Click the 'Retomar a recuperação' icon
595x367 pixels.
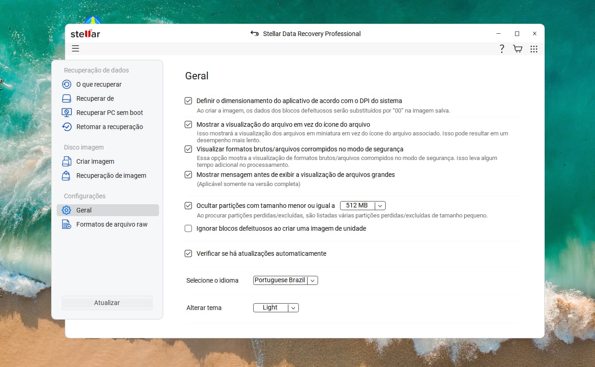tap(67, 127)
